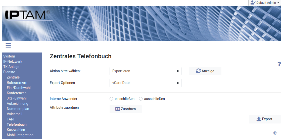Viewport: 284px width, 139px height.
Task: Select the einschließen radio button
Action: [111, 99]
